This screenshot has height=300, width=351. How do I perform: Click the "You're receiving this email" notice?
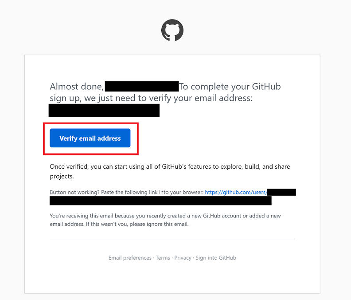165,220
